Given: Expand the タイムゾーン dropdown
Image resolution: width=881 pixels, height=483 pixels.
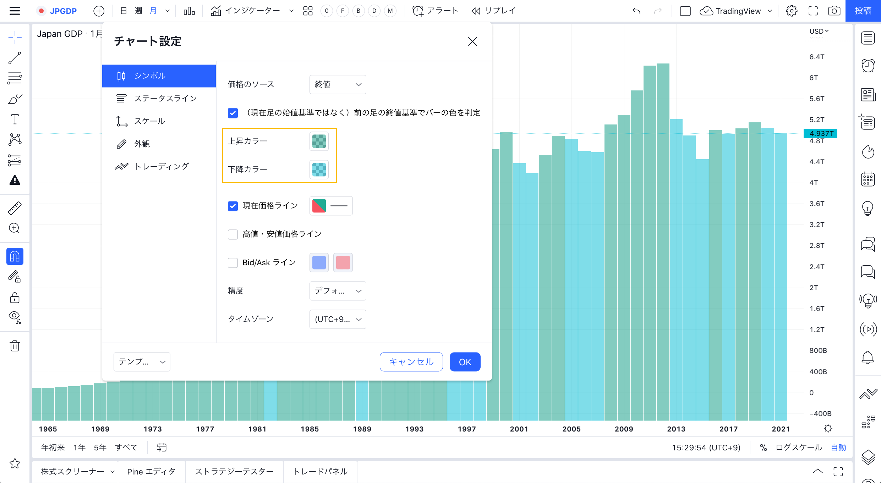Looking at the screenshot, I should click(x=338, y=319).
